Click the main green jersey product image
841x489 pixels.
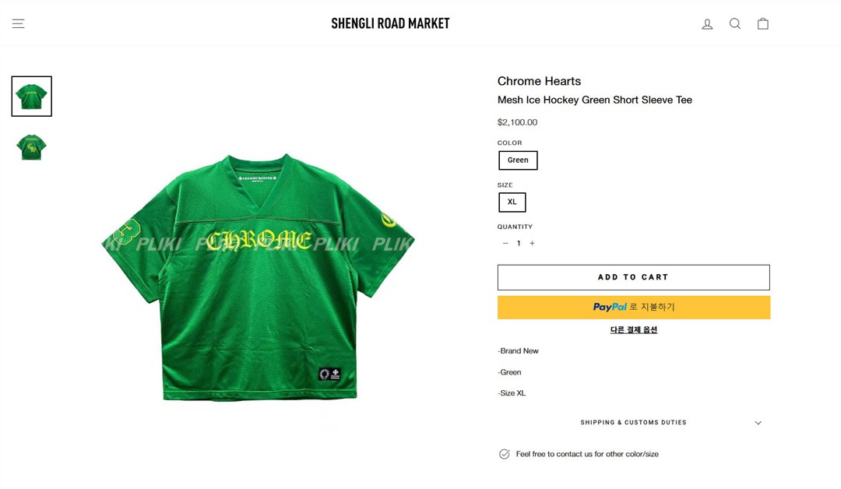tap(258, 277)
